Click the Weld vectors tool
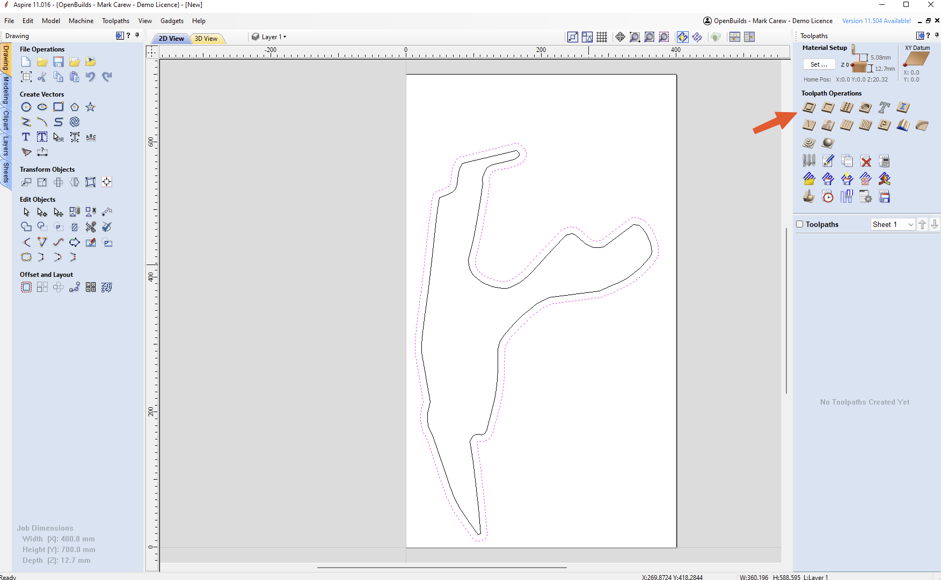This screenshot has height=580, width=941. pyautogui.click(x=26, y=227)
